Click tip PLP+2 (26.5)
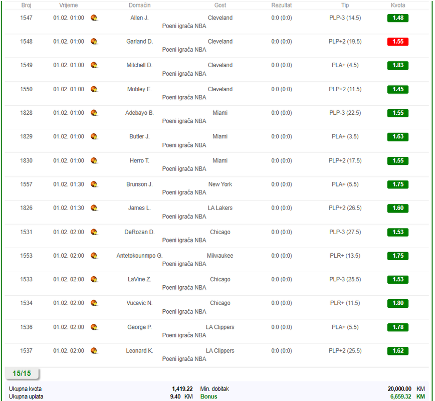435x401 pixels. pos(345,208)
